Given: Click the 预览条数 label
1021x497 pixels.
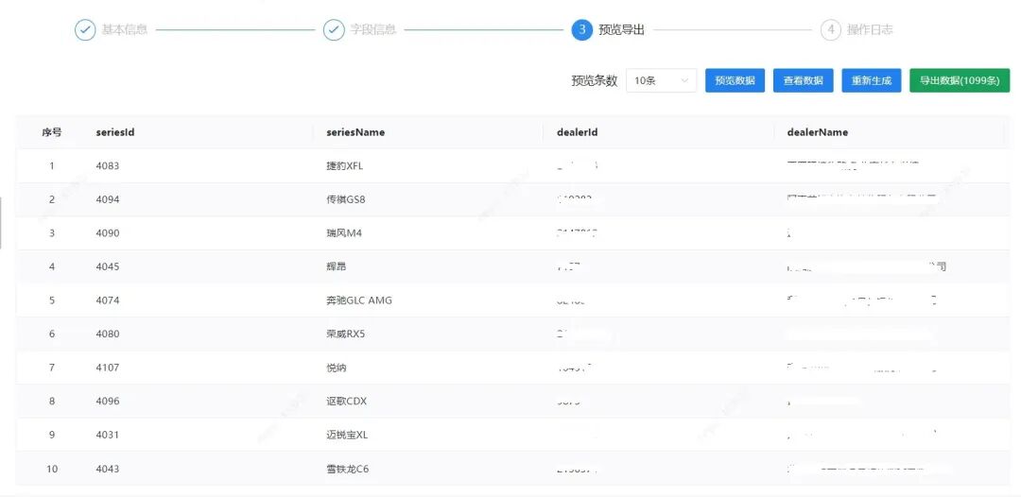Looking at the screenshot, I should [595, 80].
